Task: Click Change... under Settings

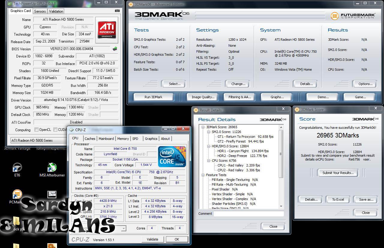Action: pos(238,84)
